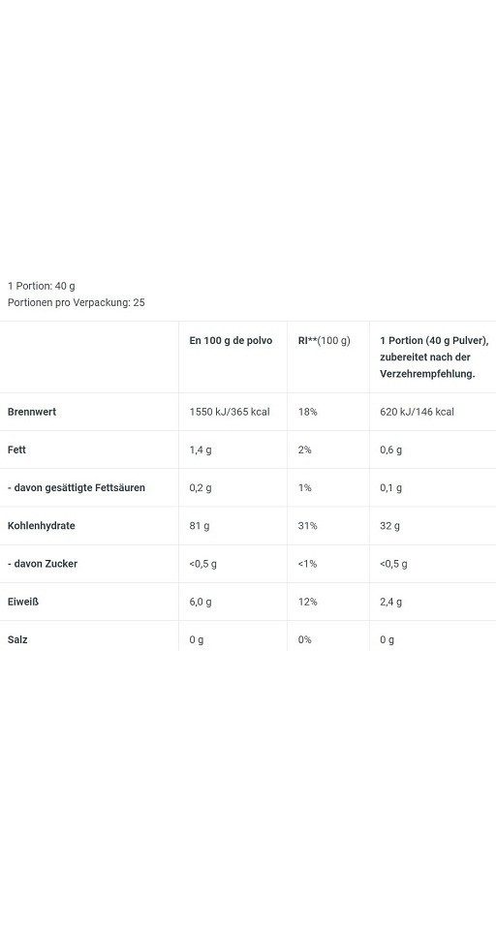
Task: Select the 'Brennwert' row label
Action: (32, 412)
